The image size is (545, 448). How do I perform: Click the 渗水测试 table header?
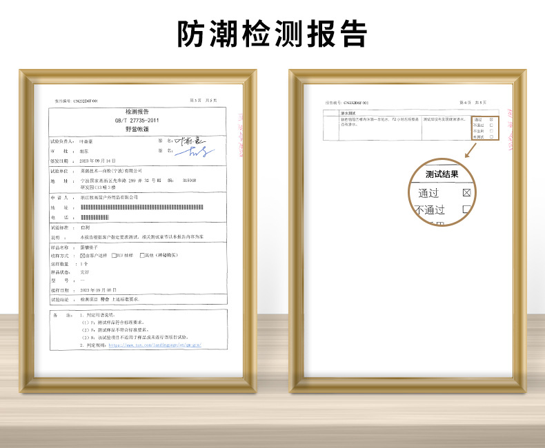click(x=348, y=114)
